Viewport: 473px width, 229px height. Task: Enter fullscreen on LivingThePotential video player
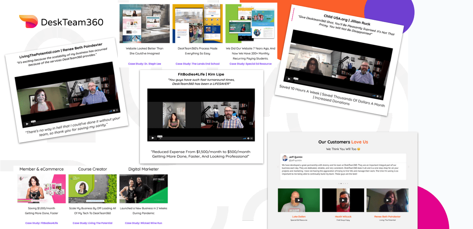(117, 110)
